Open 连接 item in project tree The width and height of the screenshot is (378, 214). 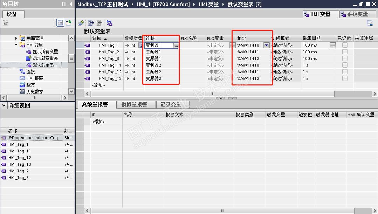30,71
